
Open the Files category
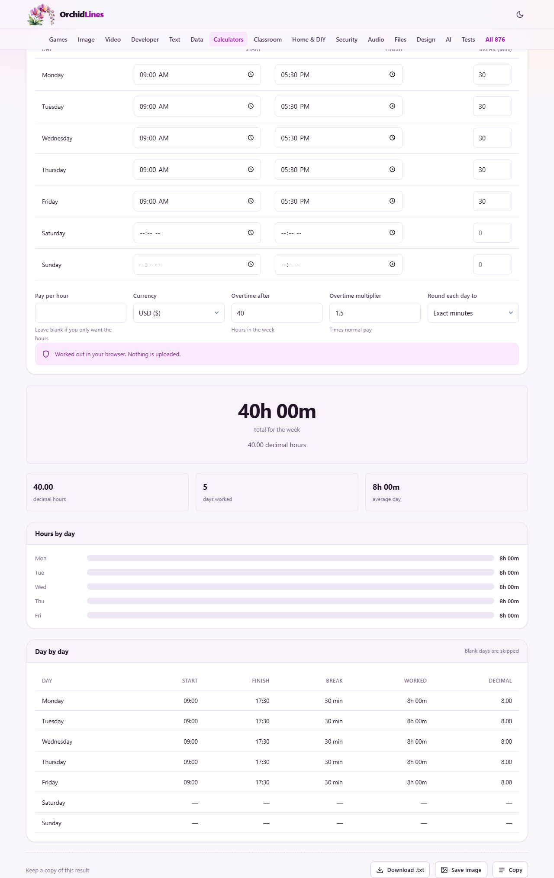pos(400,39)
